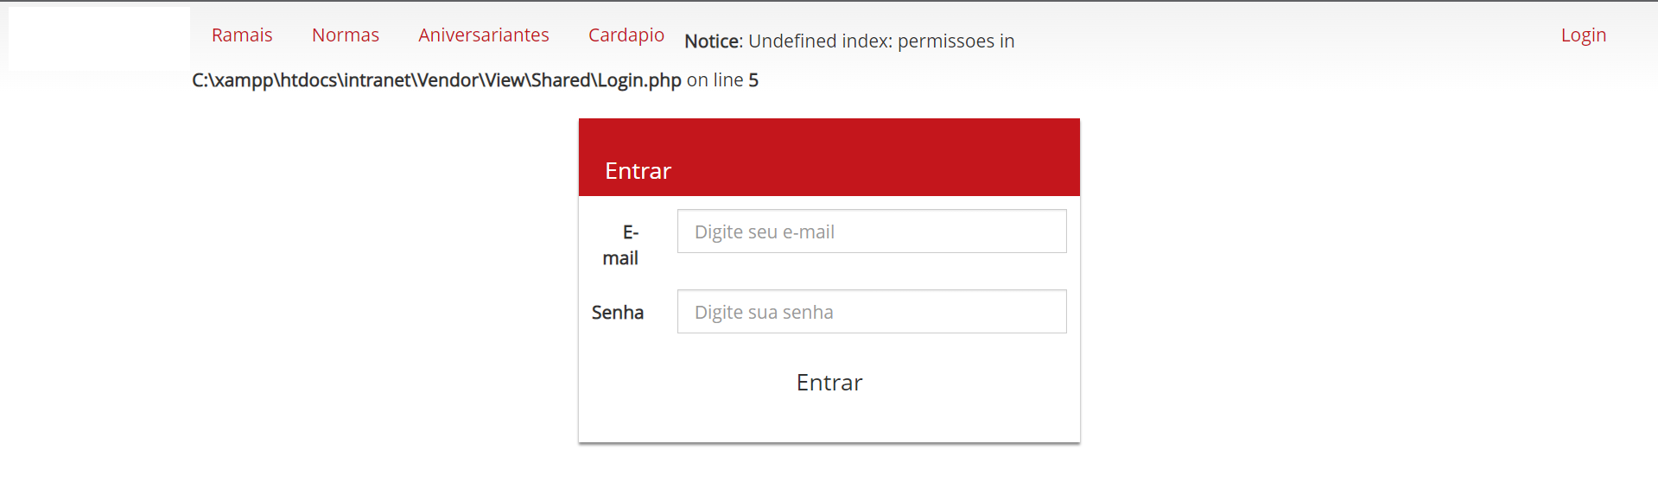
Task: Click the 'on line' error text
Action: coord(715,80)
